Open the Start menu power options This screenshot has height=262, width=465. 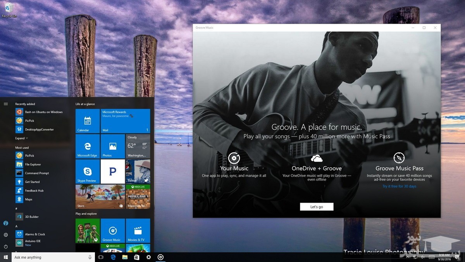pos(6,246)
